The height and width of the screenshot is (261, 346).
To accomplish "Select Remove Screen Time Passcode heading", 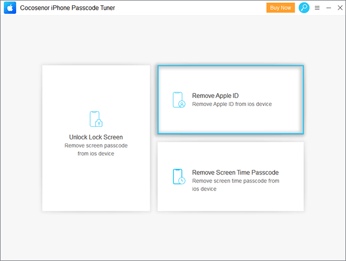I will pyautogui.click(x=235, y=172).
